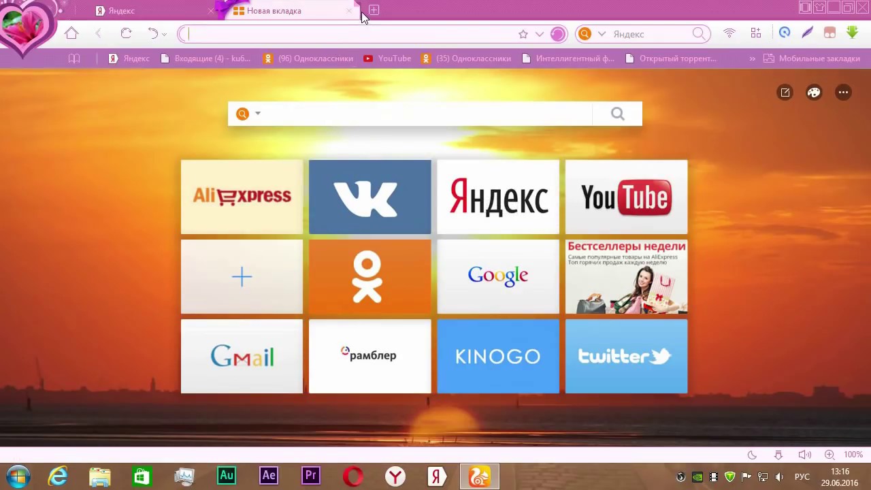
Task: Toggle night mode moon icon
Action: click(752, 455)
